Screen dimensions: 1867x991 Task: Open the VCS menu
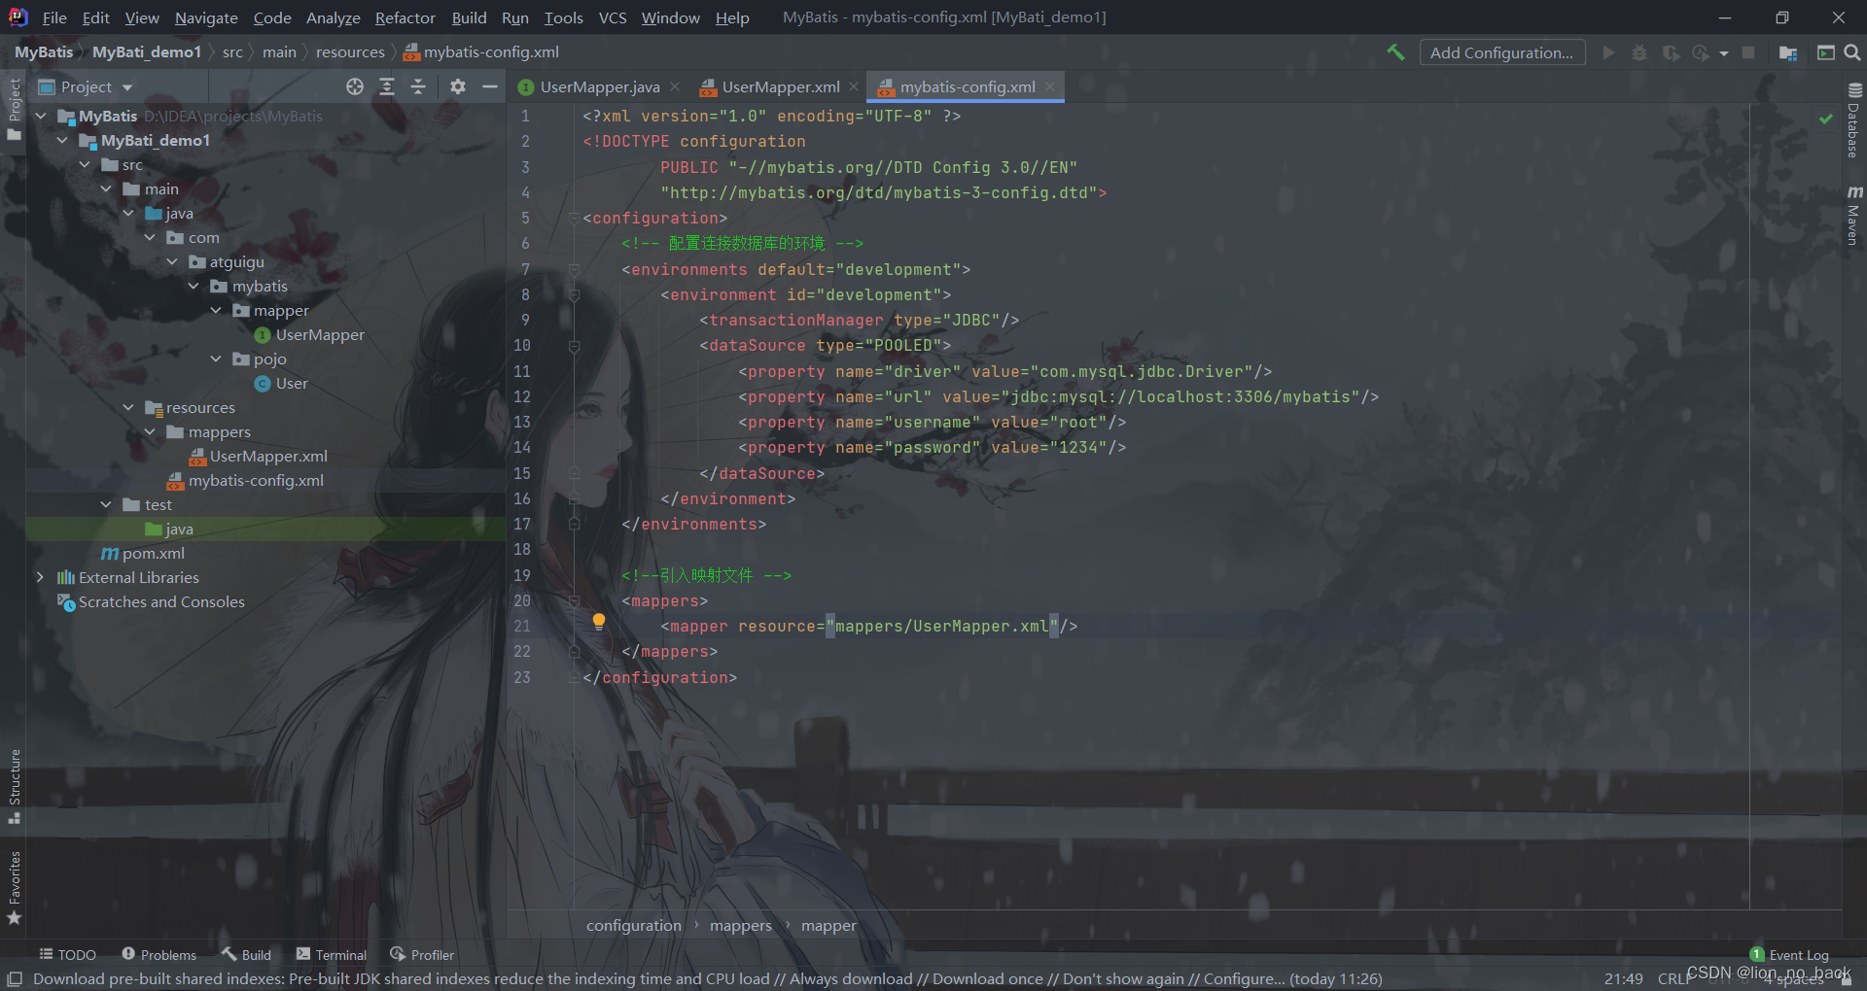pos(613,17)
